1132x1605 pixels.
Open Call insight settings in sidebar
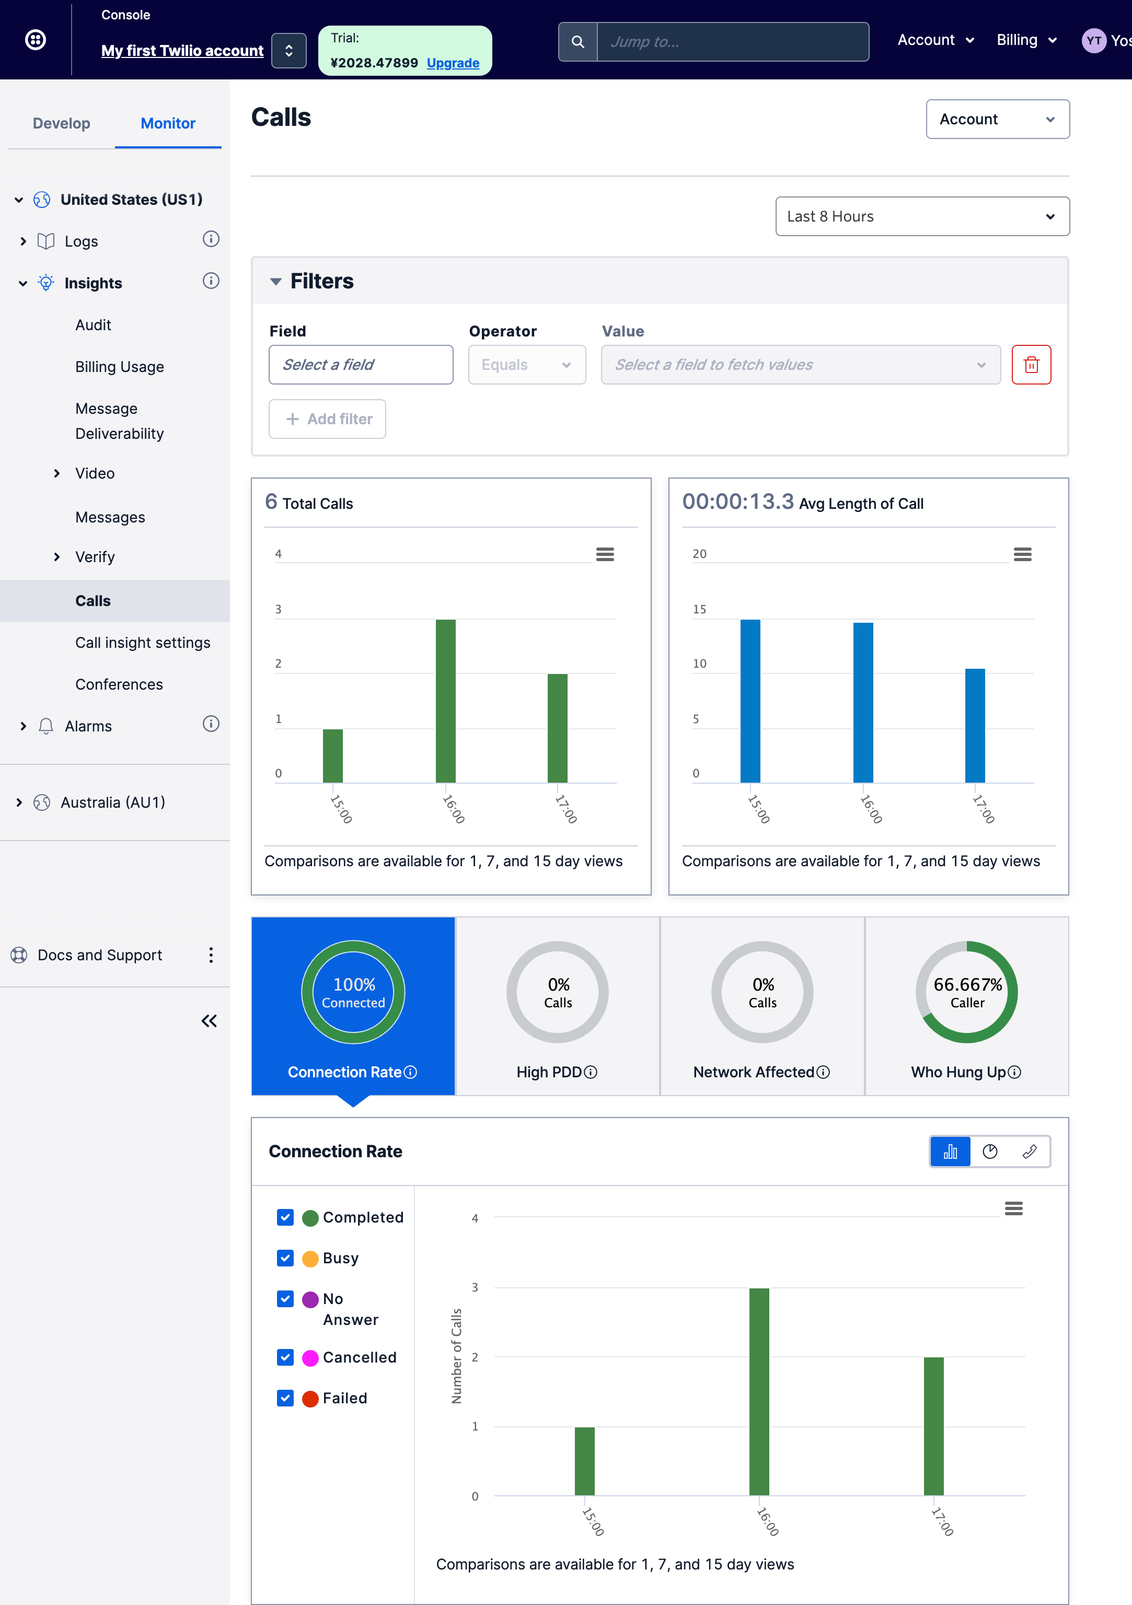143,643
